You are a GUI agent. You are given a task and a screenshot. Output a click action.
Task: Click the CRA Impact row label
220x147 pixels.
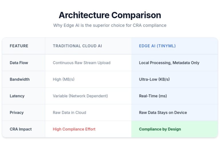(x=21, y=129)
